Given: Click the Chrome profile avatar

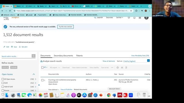Looking at the screenshot, I should [146, 11].
